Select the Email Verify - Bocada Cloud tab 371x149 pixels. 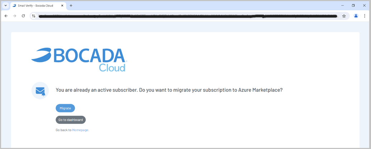click(x=38, y=6)
